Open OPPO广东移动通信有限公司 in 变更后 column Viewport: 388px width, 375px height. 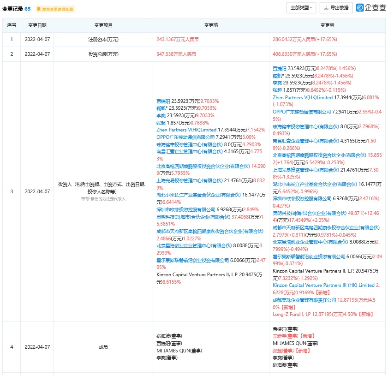pyautogui.click(x=302, y=112)
